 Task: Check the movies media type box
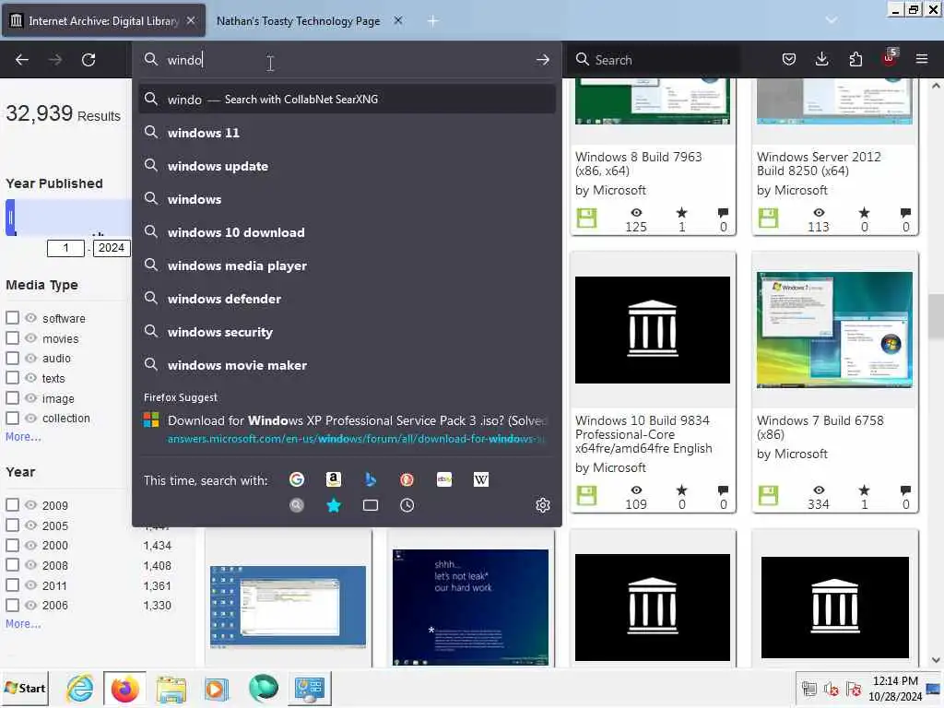[x=12, y=337]
